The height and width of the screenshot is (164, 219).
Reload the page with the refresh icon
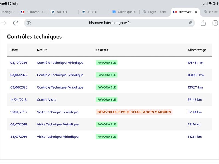click(x=16, y=23)
